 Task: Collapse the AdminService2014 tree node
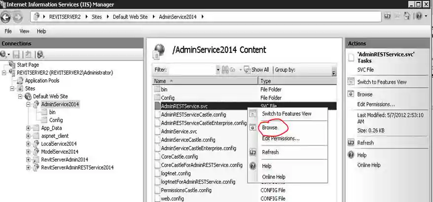pos(28,104)
